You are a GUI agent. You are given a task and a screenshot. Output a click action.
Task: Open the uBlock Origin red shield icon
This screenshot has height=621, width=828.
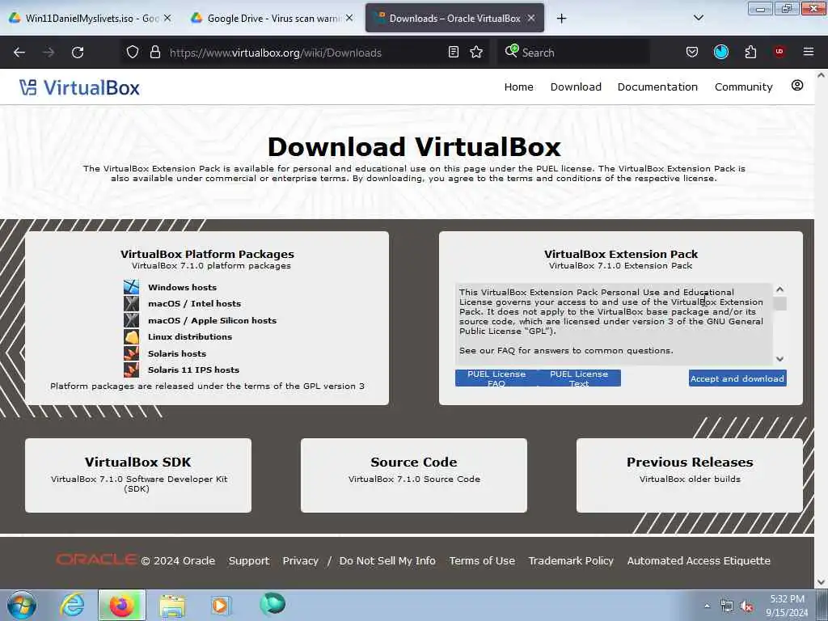[779, 52]
